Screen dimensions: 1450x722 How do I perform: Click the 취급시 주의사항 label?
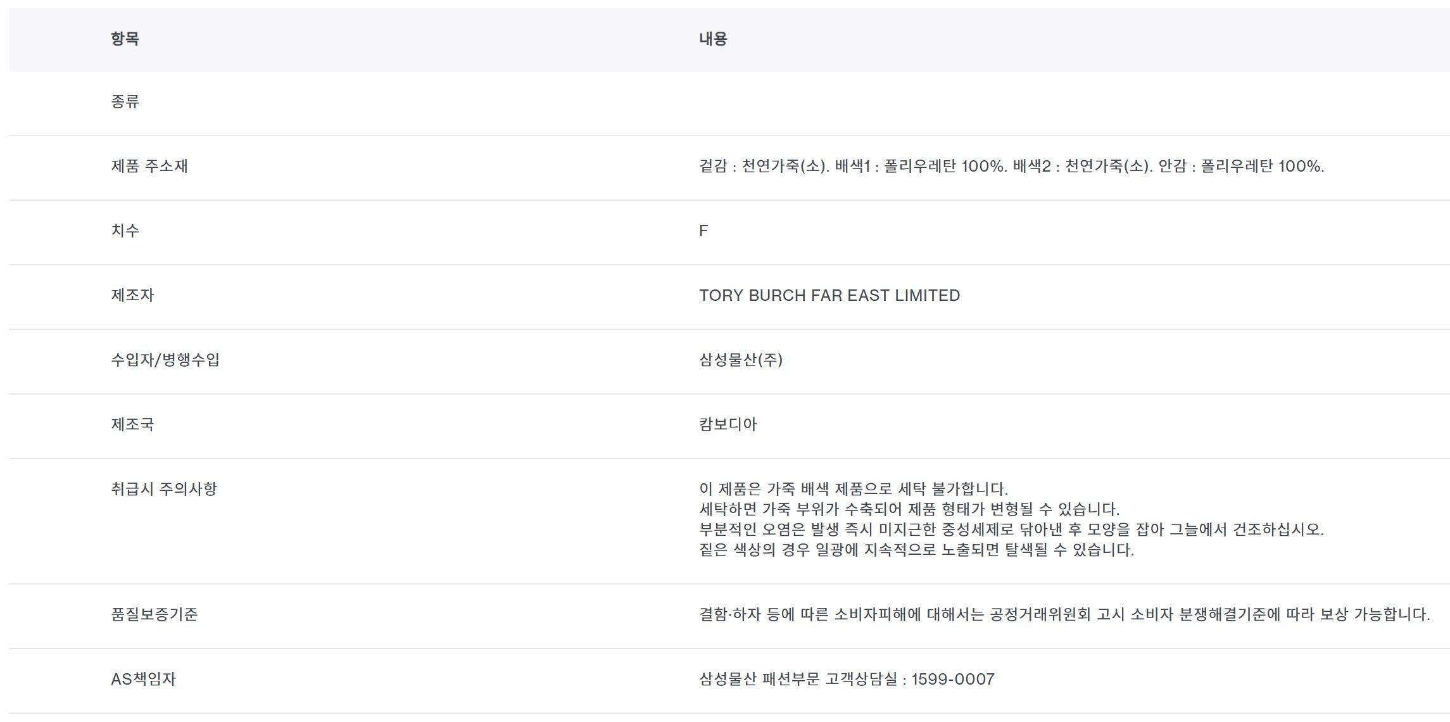click(x=164, y=489)
